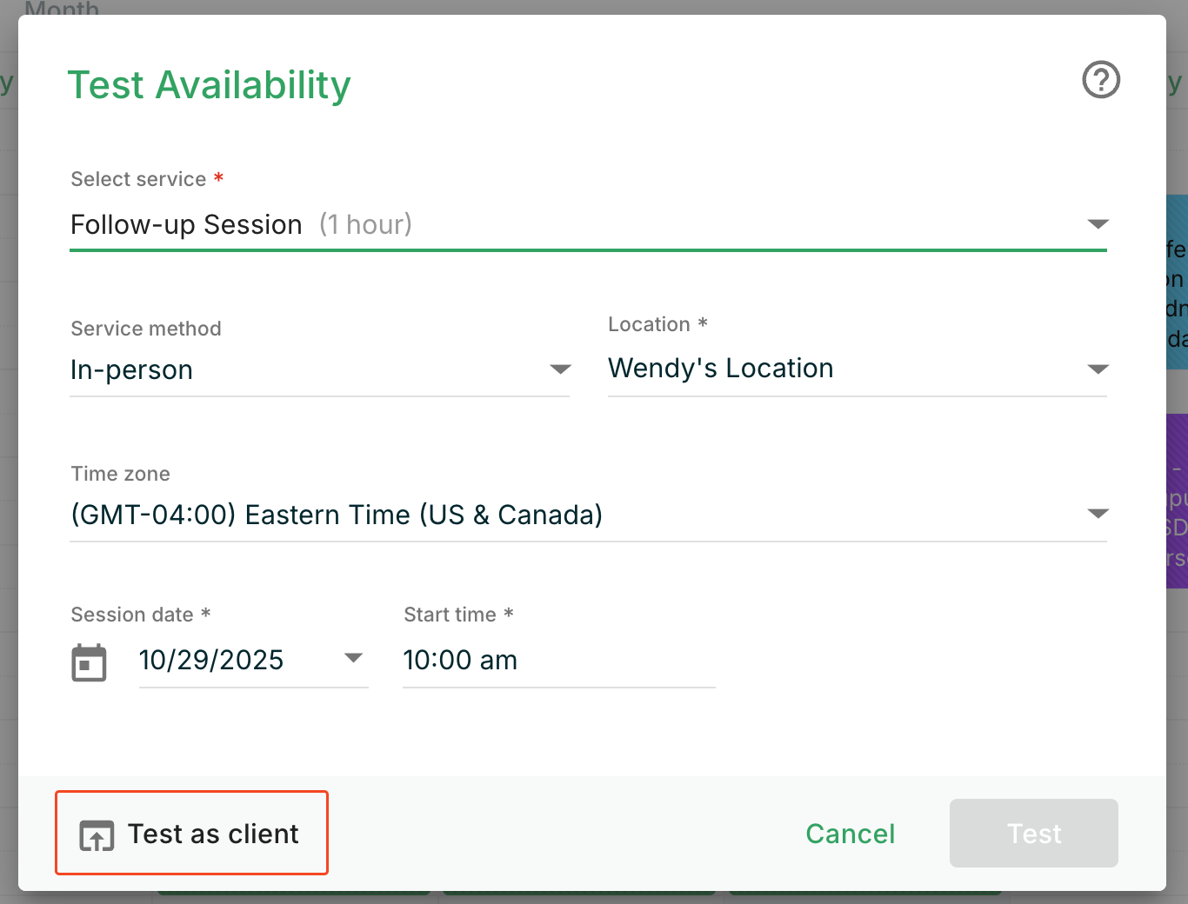Expand the Location dropdown arrow

(1098, 369)
